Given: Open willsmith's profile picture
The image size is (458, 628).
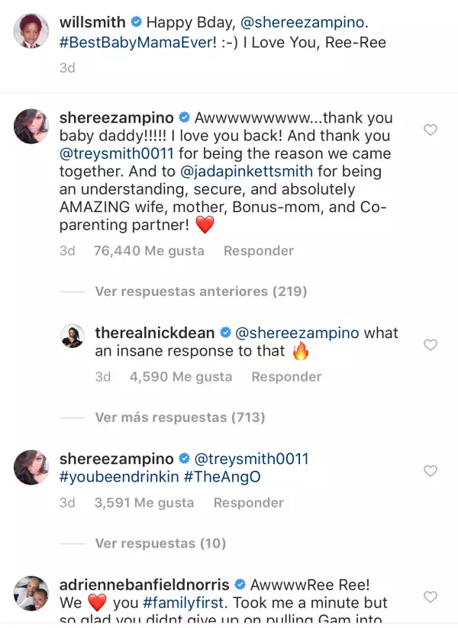Looking at the screenshot, I should coord(31,31).
